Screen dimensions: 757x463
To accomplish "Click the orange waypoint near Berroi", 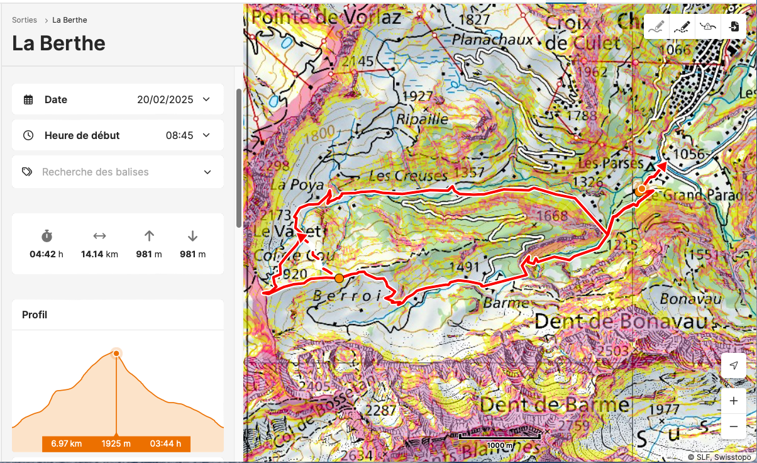I will tap(339, 278).
